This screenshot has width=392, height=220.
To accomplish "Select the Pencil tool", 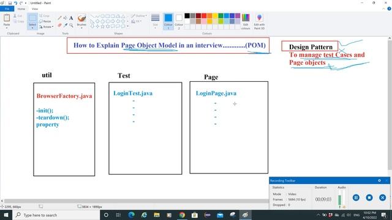I will [x=59, y=18].
